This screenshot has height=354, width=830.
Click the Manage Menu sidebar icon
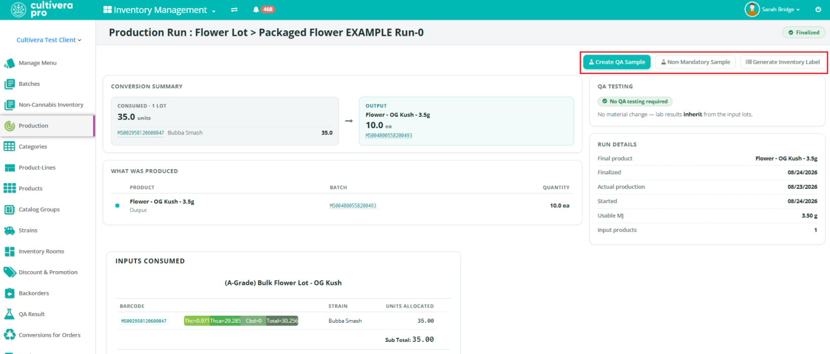[x=9, y=63]
